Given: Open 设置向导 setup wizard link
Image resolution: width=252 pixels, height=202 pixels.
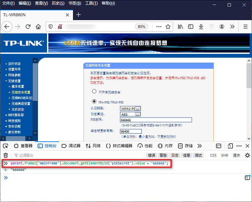Looking at the screenshot, I should (x=14, y=69).
